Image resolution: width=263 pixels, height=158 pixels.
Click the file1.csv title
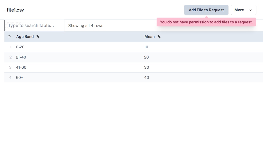click(15, 10)
